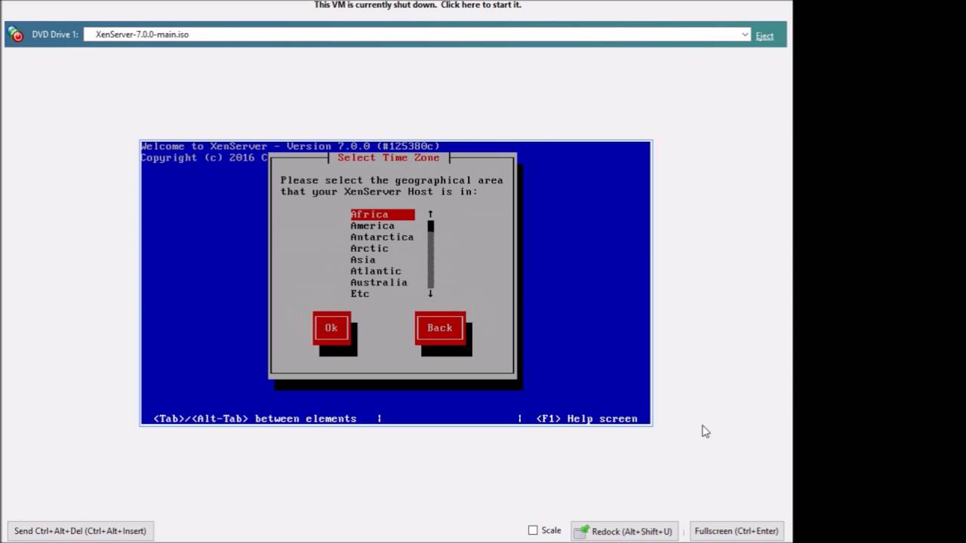This screenshot has height=543, width=966.
Task: Switch console to Fullscreen
Action: coord(737,531)
